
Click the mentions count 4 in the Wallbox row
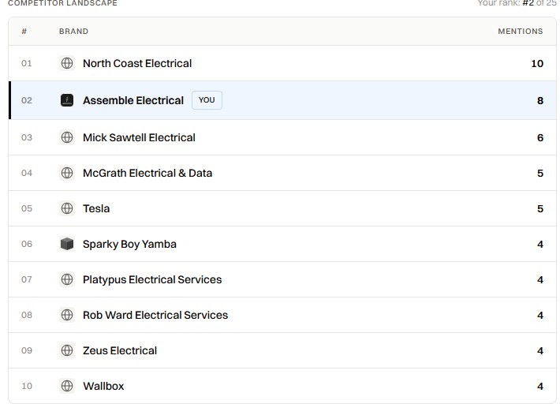coord(540,387)
